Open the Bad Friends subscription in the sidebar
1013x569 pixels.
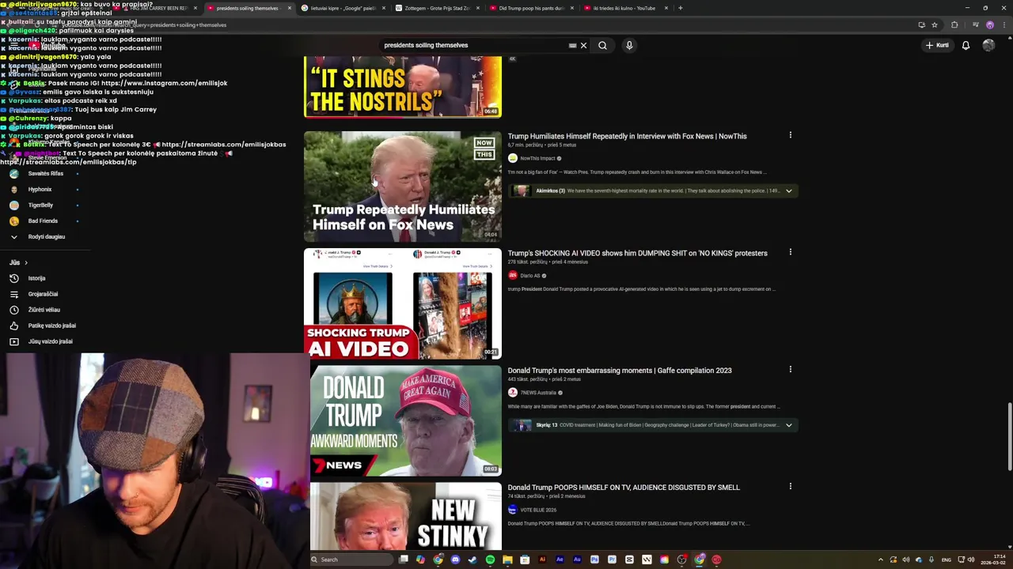[44, 220]
